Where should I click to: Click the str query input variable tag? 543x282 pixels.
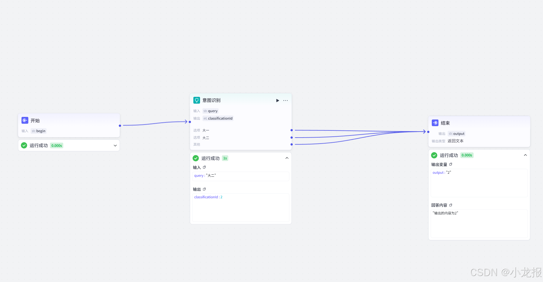pyautogui.click(x=210, y=111)
